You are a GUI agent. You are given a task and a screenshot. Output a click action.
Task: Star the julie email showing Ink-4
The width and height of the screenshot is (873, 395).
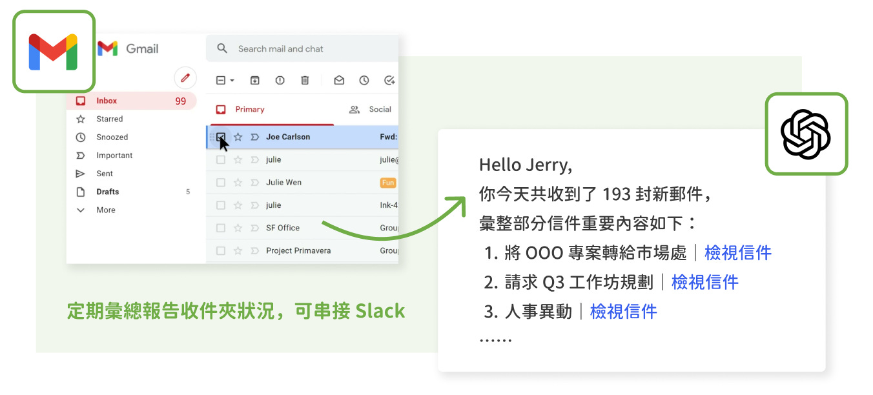[x=238, y=205]
